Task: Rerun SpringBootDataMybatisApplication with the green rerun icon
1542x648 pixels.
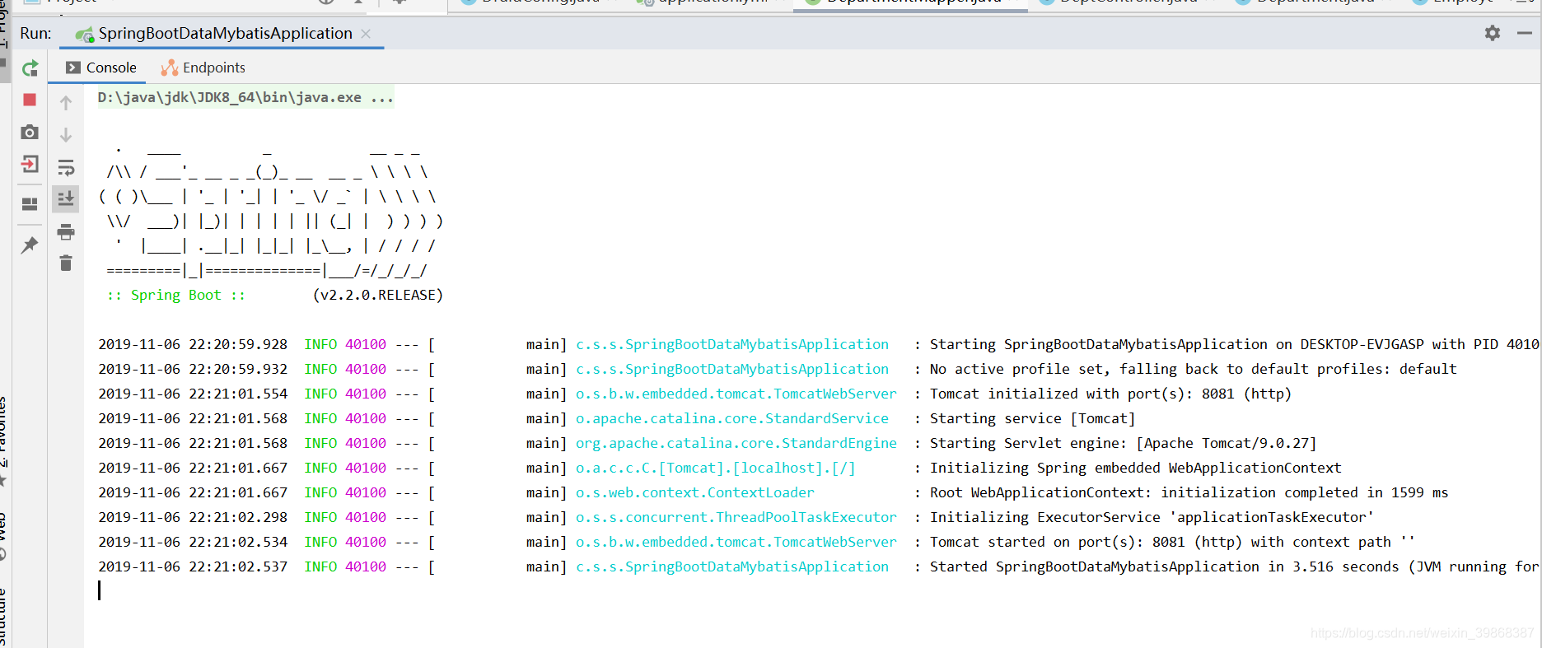Action: pos(30,68)
